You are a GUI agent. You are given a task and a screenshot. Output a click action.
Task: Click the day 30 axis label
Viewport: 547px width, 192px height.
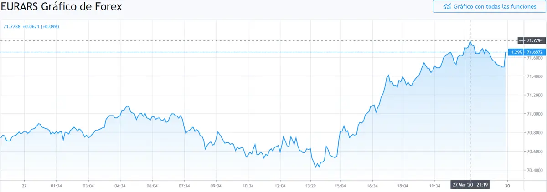507,186
